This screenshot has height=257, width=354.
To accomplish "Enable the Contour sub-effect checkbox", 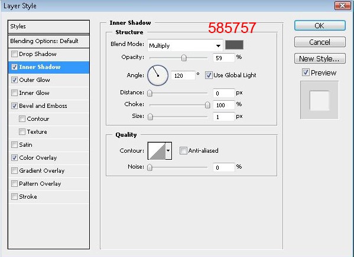I will click(x=22, y=118).
